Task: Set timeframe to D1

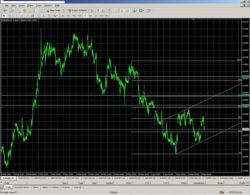Action: [x=96, y=16]
